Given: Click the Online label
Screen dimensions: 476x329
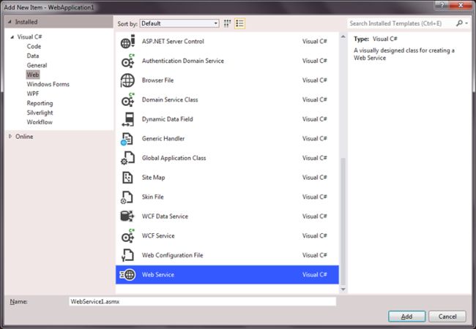Looking at the screenshot, I should tap(24, 137).
